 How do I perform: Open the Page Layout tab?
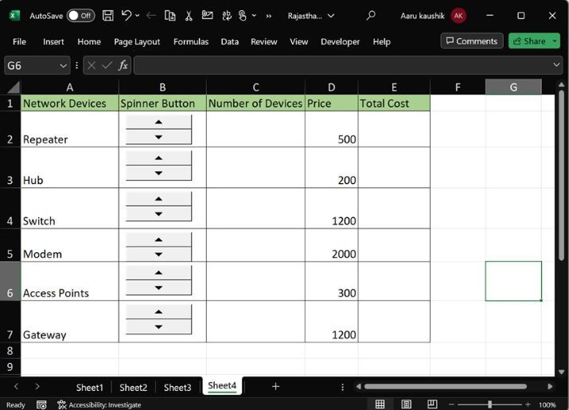pyautogui.click(x=137, y=41)
